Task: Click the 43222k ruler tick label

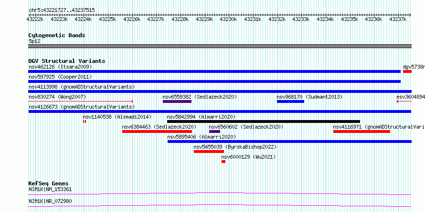Action: [36, 20]
